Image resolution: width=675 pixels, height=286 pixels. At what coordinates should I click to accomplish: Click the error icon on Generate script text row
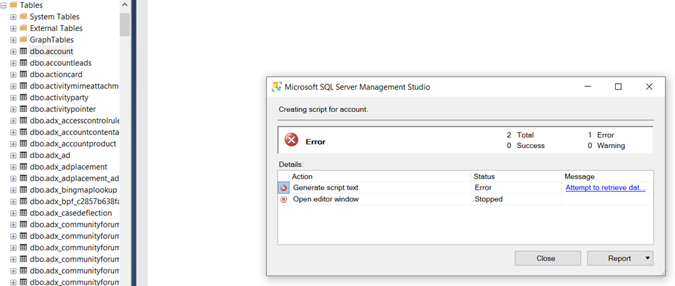tap(283, 188)
